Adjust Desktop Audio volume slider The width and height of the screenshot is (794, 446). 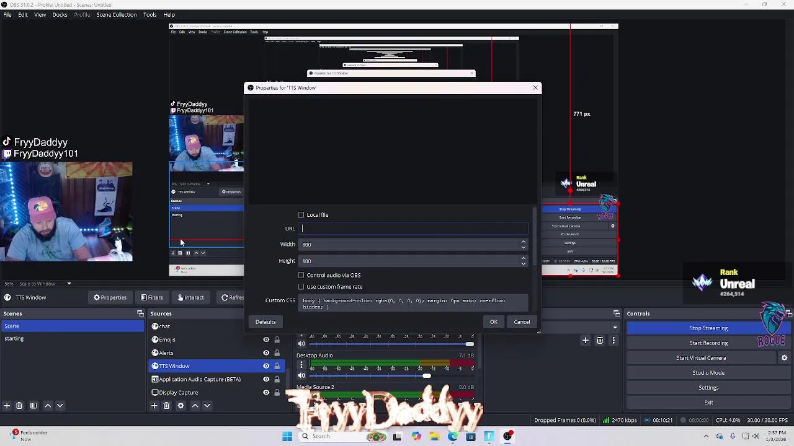click(427, 375)
